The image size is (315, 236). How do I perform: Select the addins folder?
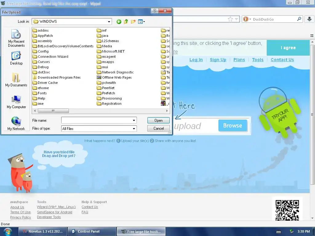pyautogui.click(x=41, y=30)
